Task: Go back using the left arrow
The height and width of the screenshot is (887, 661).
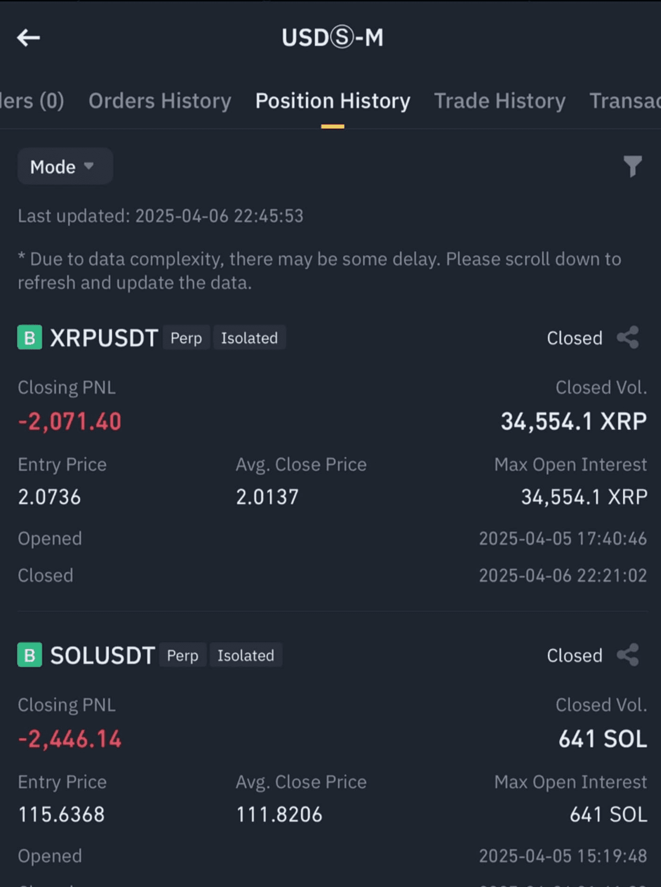Action: (28, 38)
